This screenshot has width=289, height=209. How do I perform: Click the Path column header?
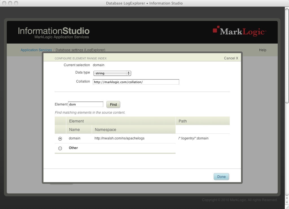pyautogui.click(x=203, y=121)
